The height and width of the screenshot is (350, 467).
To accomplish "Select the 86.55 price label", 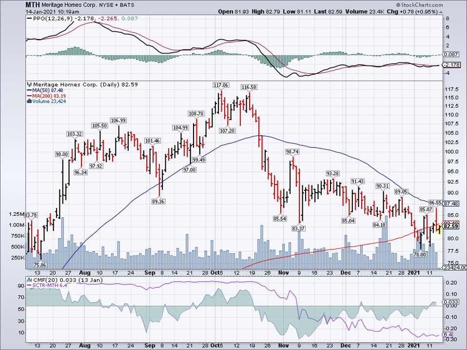I will point(435,203).
